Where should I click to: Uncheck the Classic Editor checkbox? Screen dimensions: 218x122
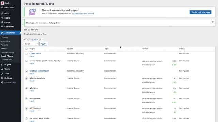(x=26, y=54)
